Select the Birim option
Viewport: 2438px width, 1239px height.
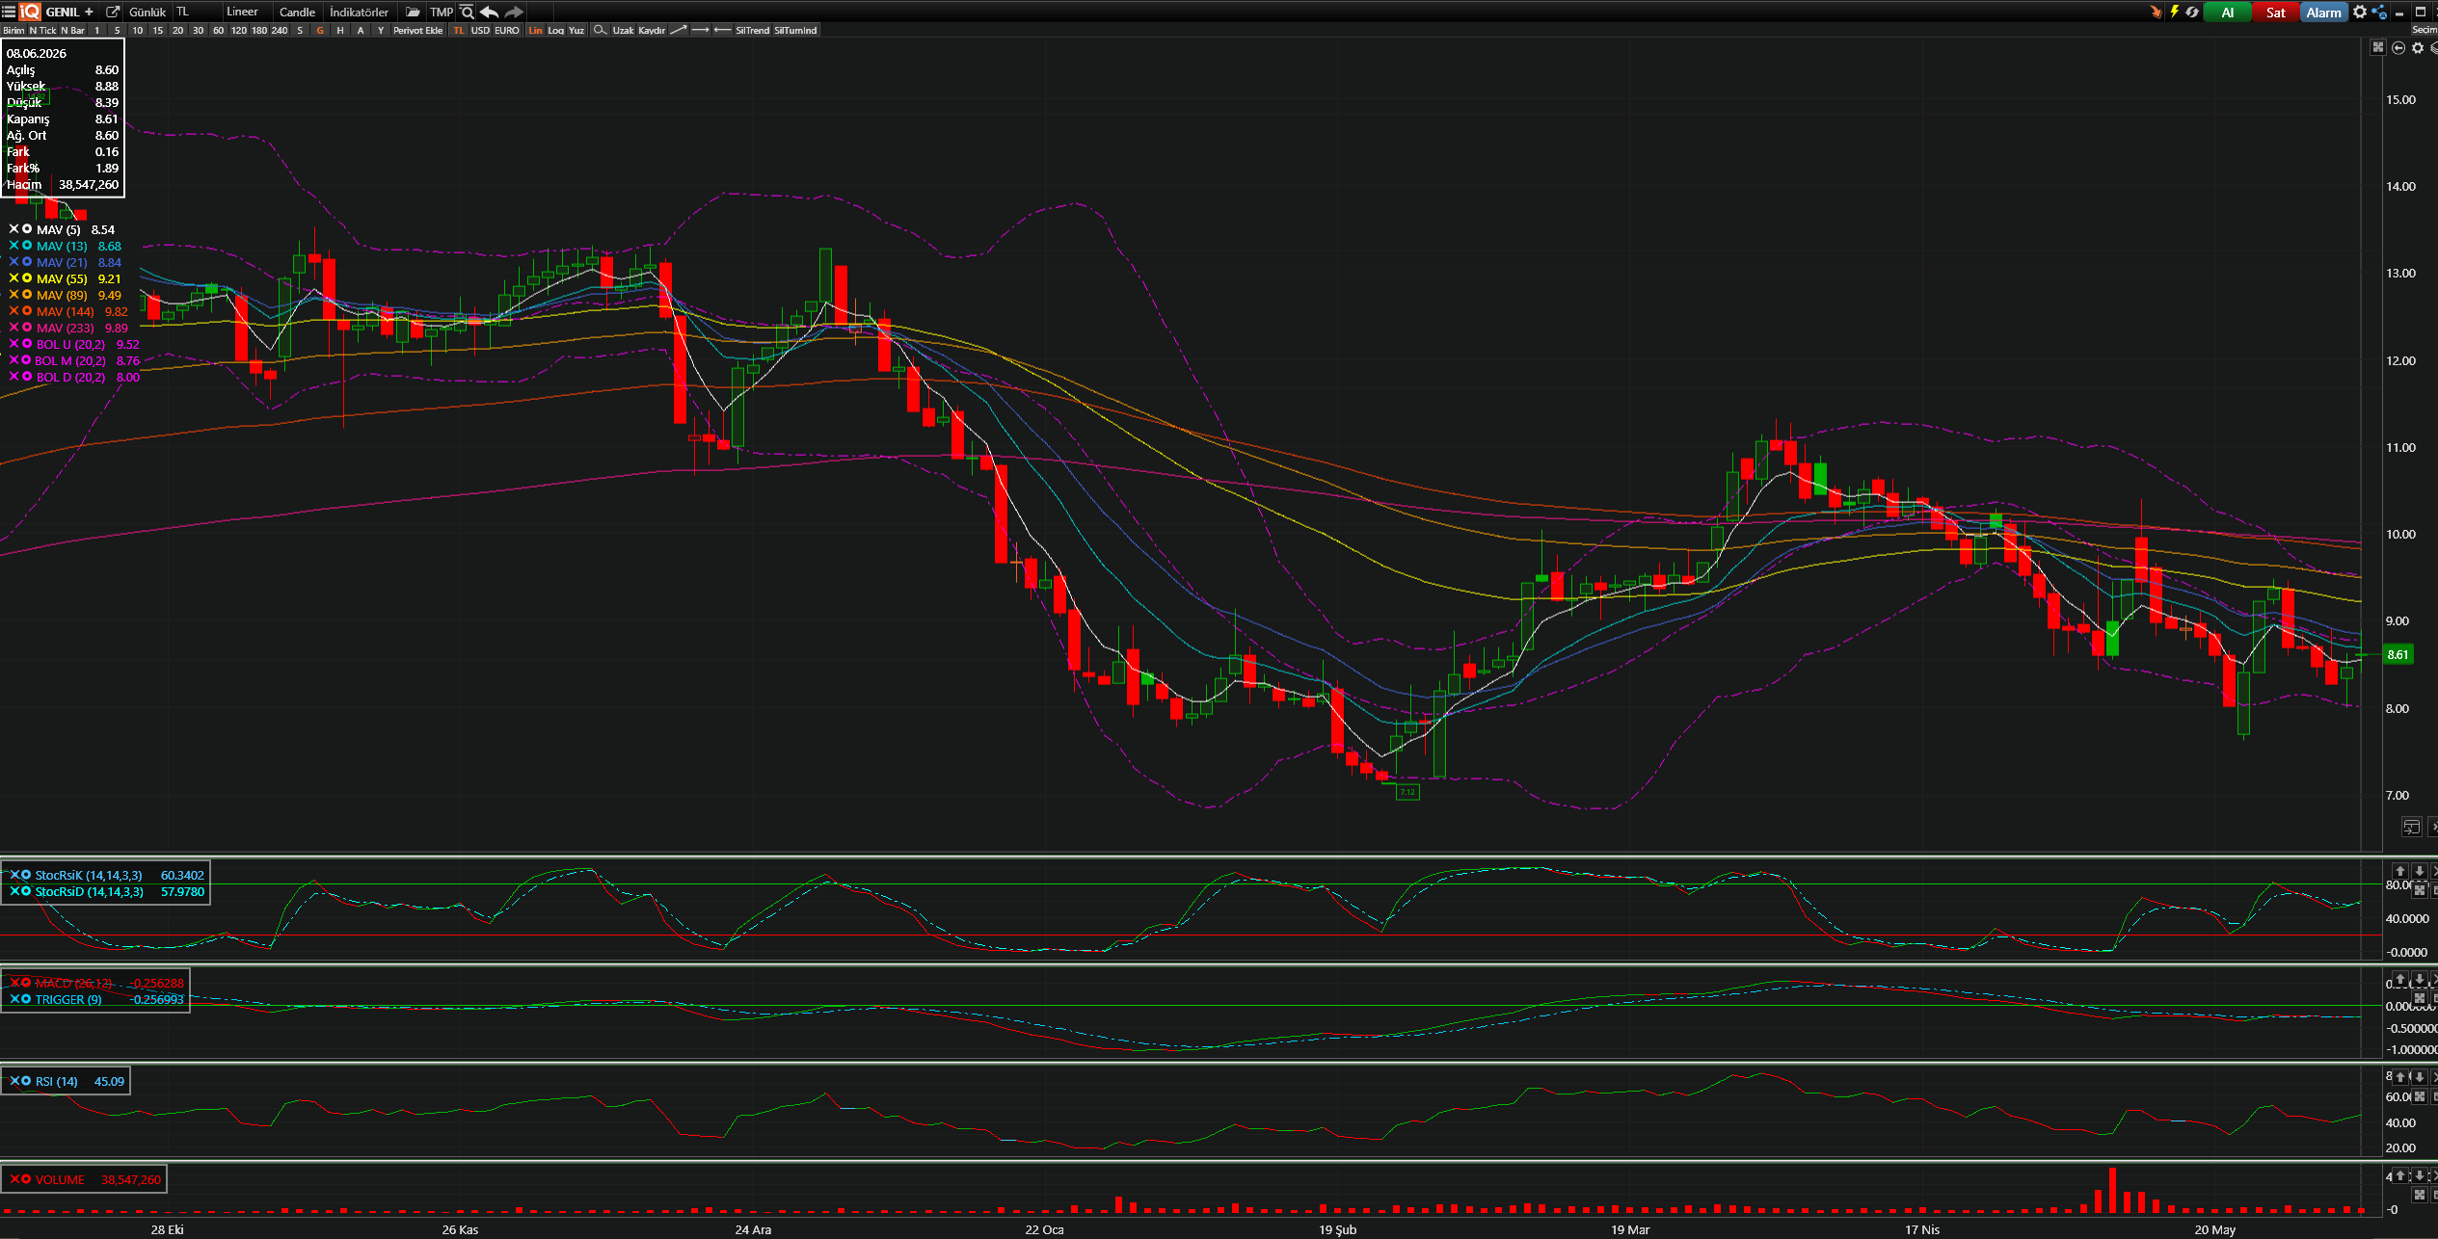13,30
